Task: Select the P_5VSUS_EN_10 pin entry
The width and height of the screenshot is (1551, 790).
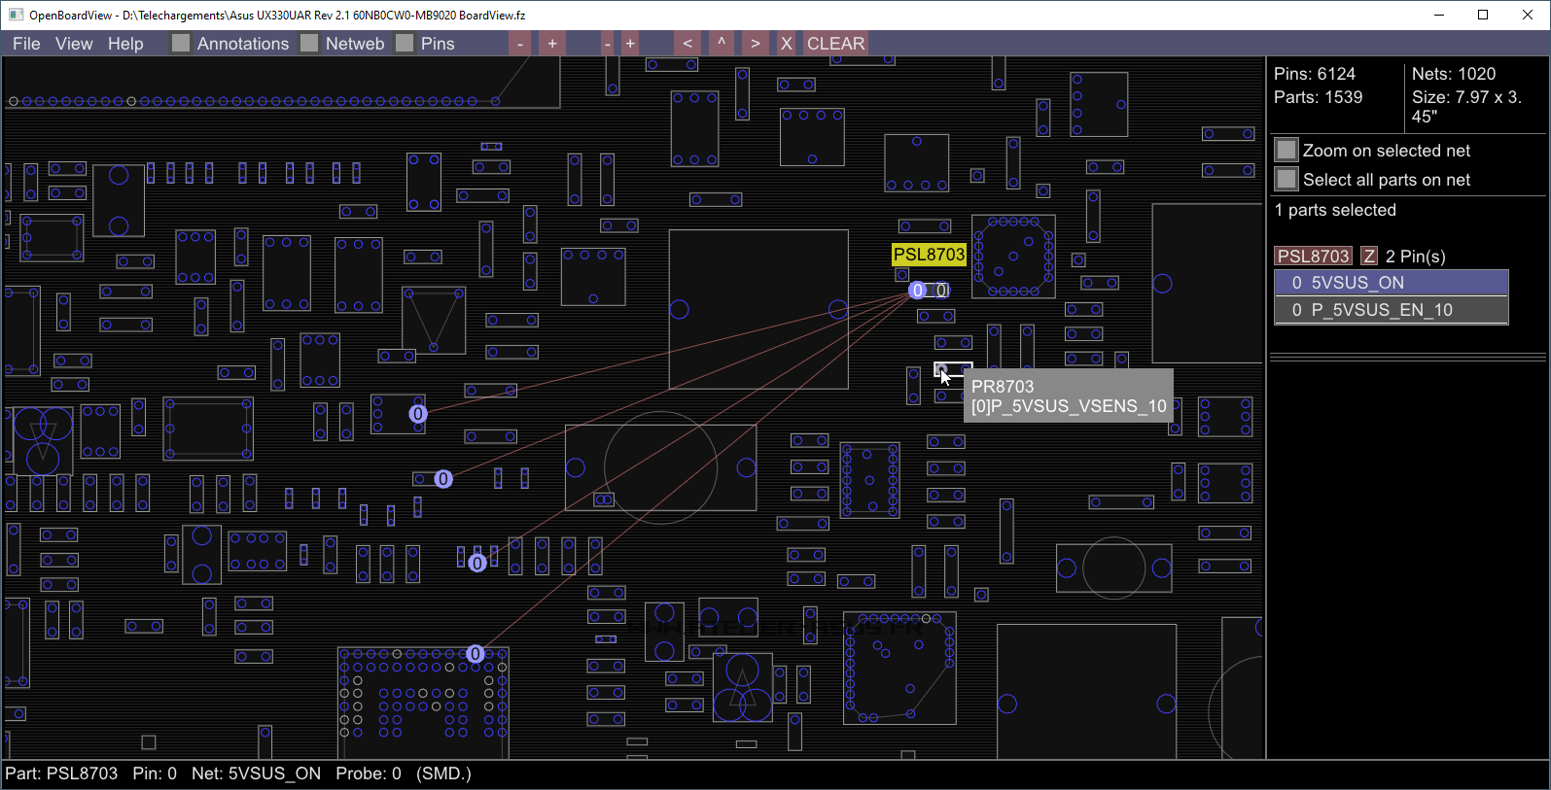Action: [x=1391, y=310]
